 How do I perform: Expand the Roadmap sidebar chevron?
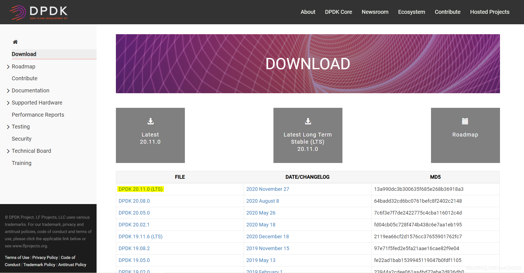point(8,67)
